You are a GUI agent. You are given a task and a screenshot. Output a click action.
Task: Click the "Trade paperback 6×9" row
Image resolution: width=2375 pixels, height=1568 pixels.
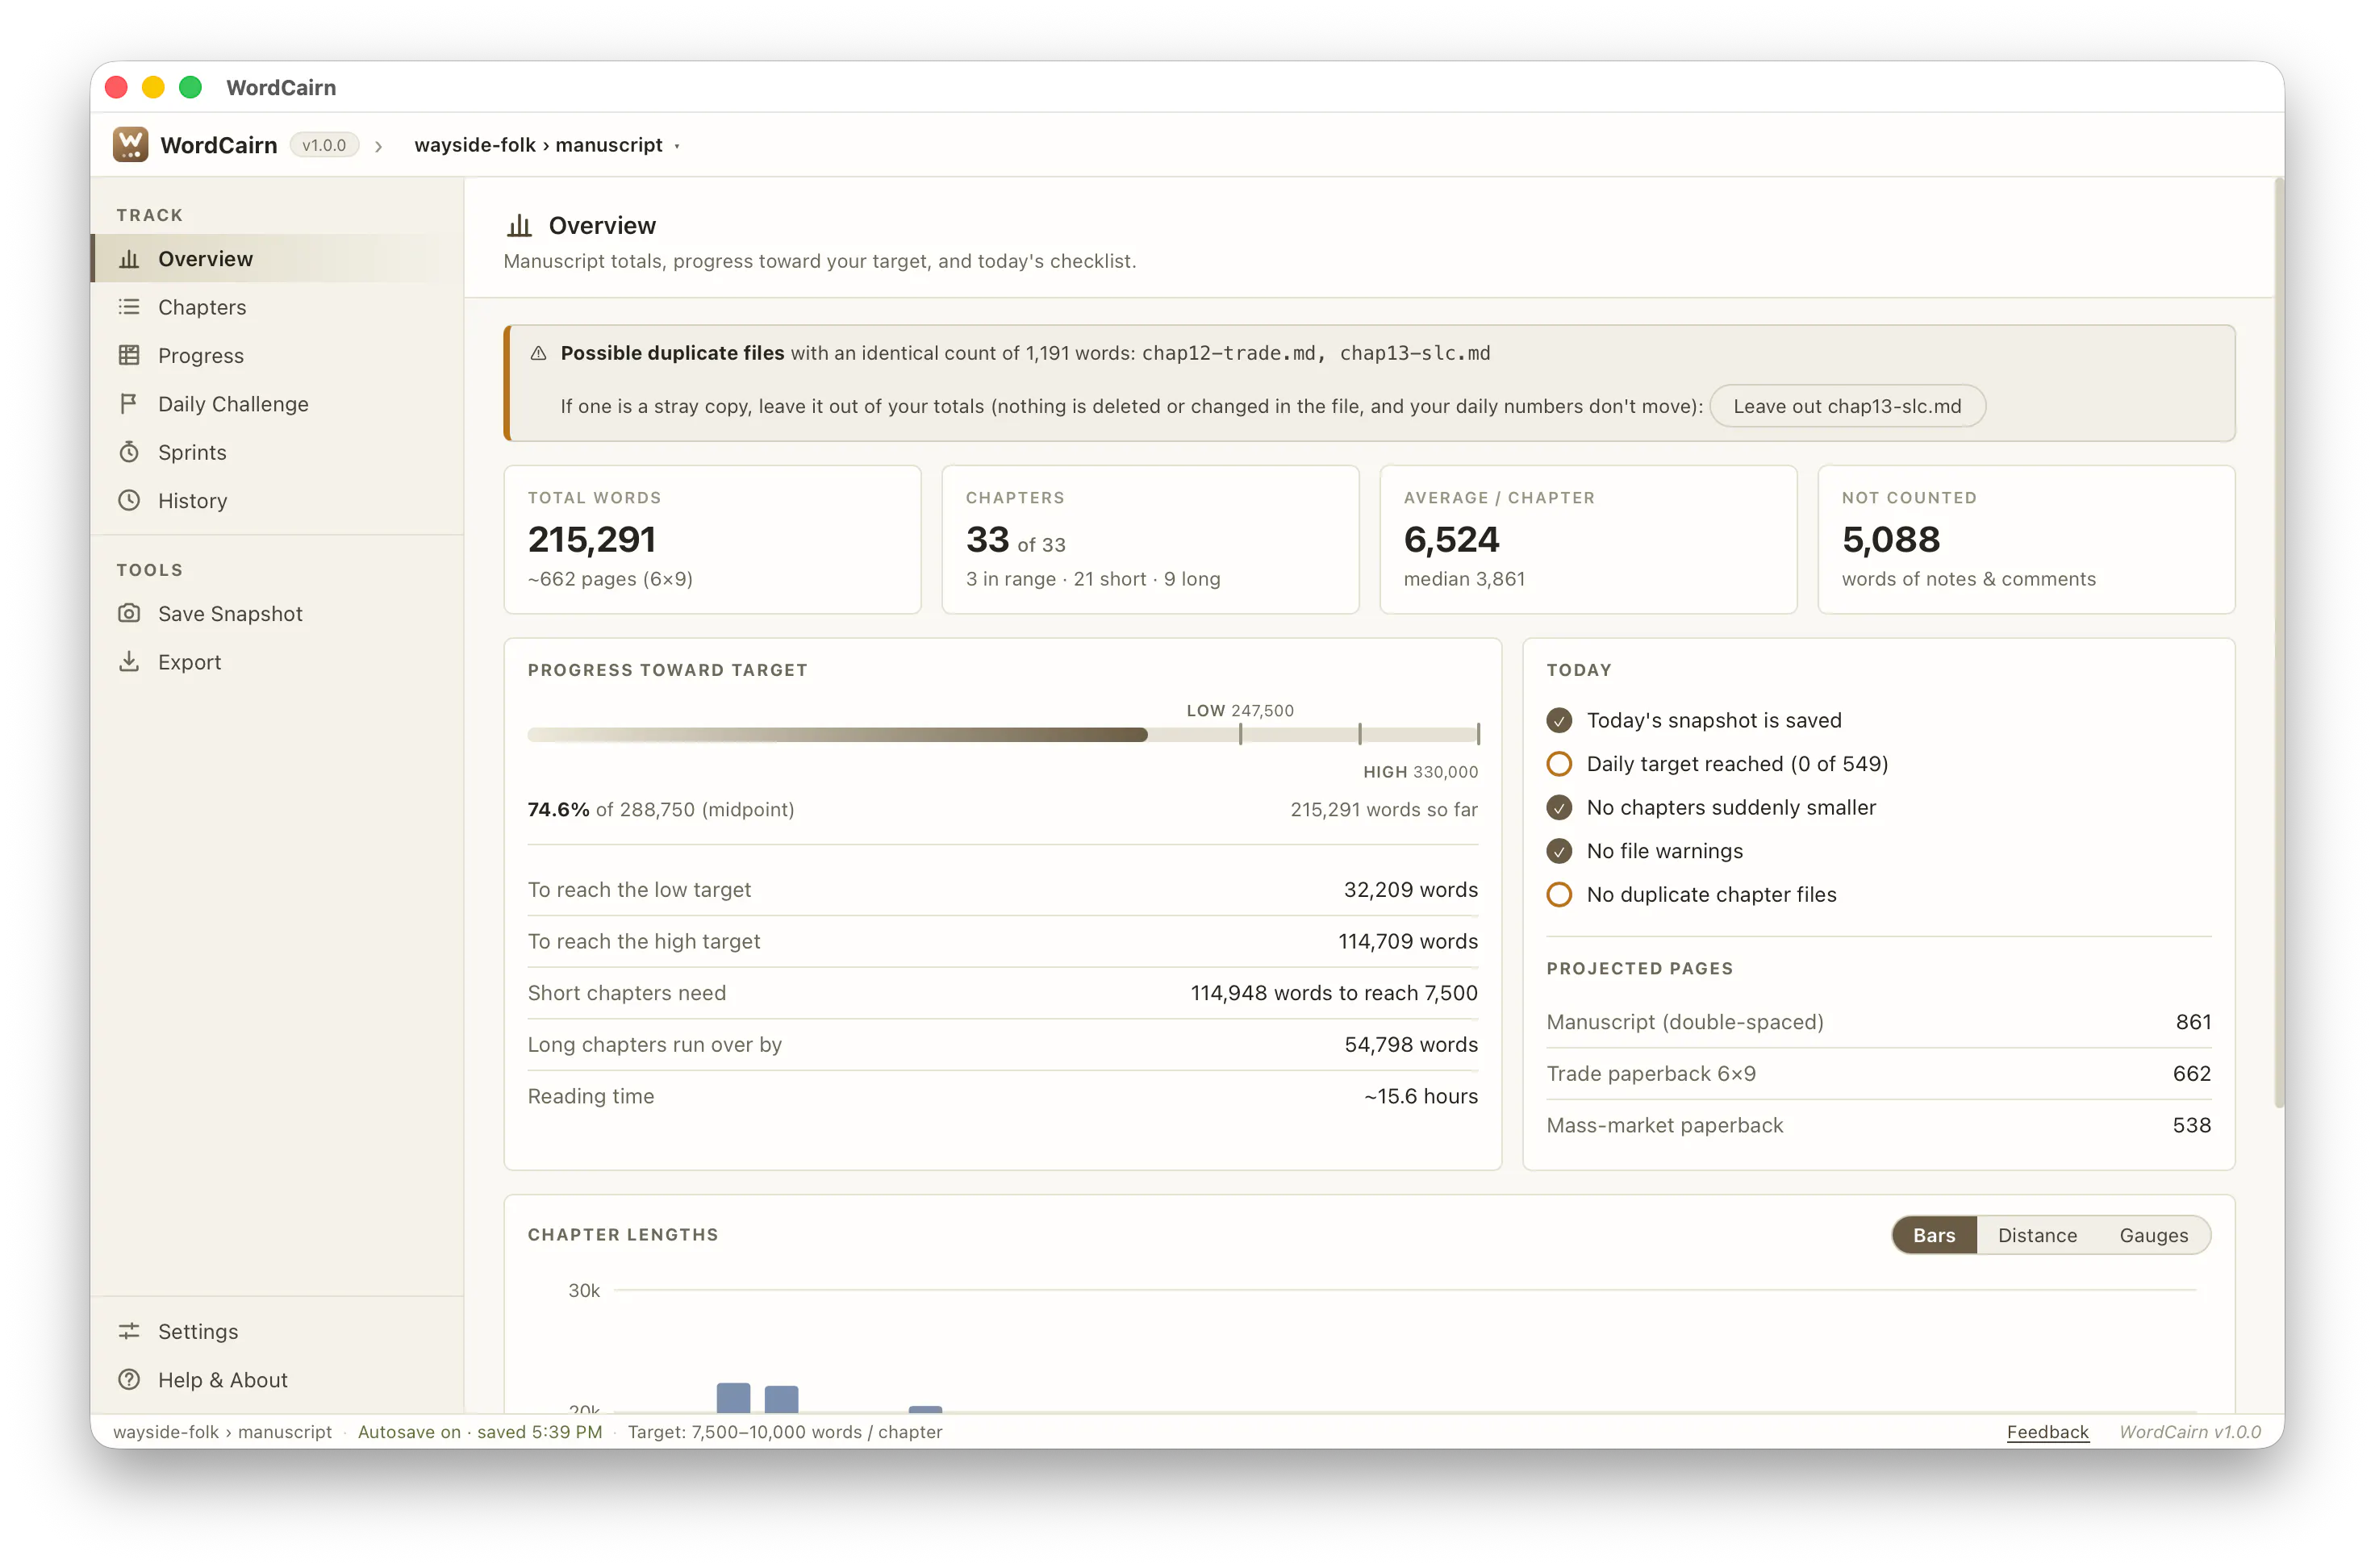tap(1878, 1074)
